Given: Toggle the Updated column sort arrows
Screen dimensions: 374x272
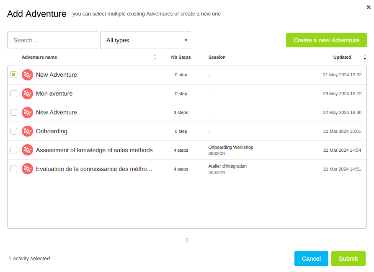Looking at the screenshot, I should click(x=364, y=57).
